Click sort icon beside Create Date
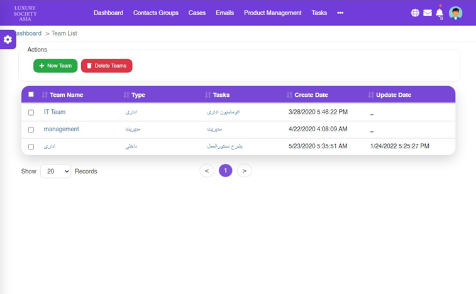The width and height of the screenshot is (476, 294). click(x=290, y=95)
